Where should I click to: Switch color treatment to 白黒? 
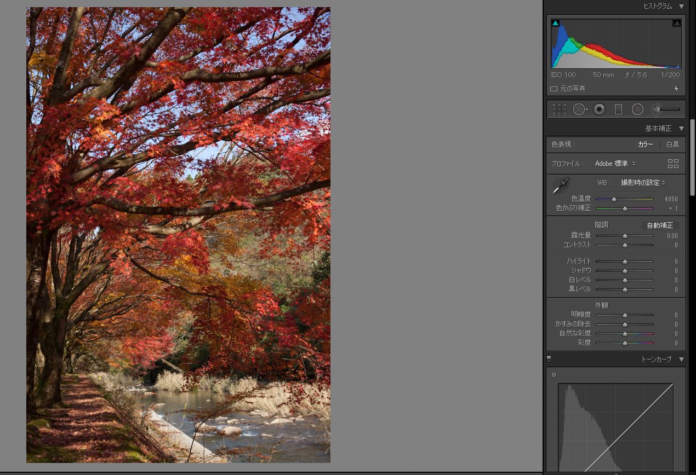click(x=672, y=144)
